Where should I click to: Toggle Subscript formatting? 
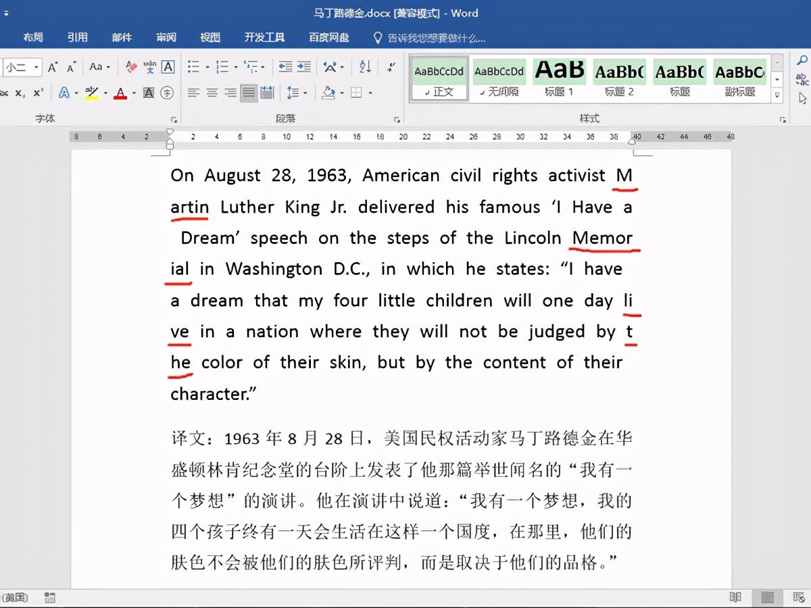click(x=20, y=93)
